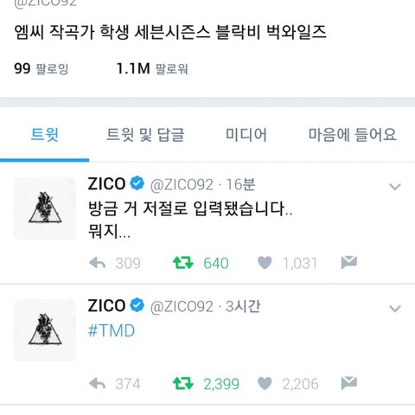
Task: Open verified badge on first ZICO tweet
Action: click(137, 183)
